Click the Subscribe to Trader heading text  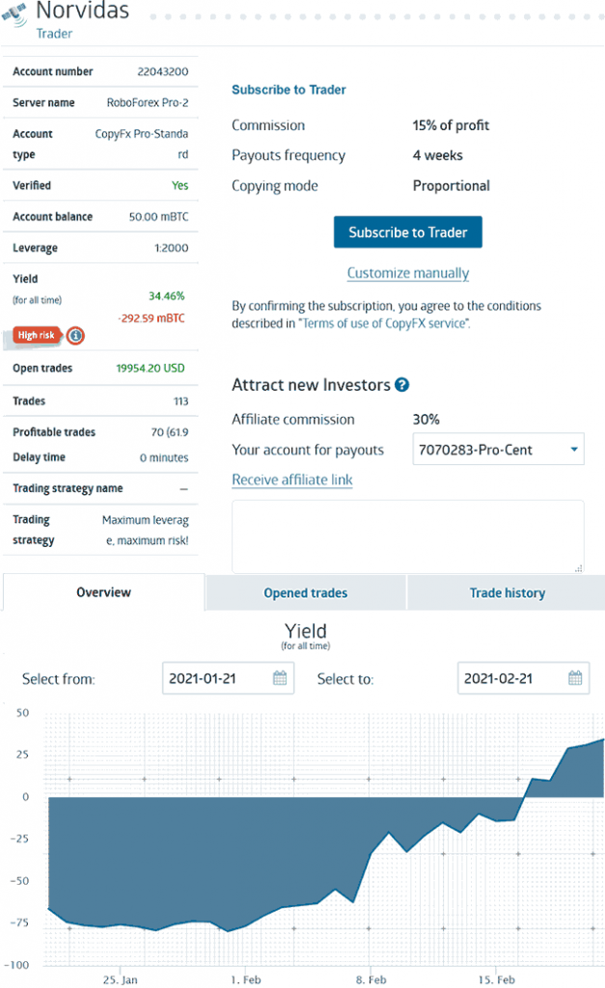(289, 90)
